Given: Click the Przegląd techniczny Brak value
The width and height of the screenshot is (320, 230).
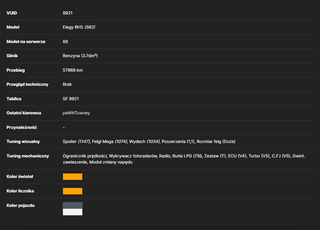Looking at the screenshot, I should pyautogui.click(x=67, y=84).
